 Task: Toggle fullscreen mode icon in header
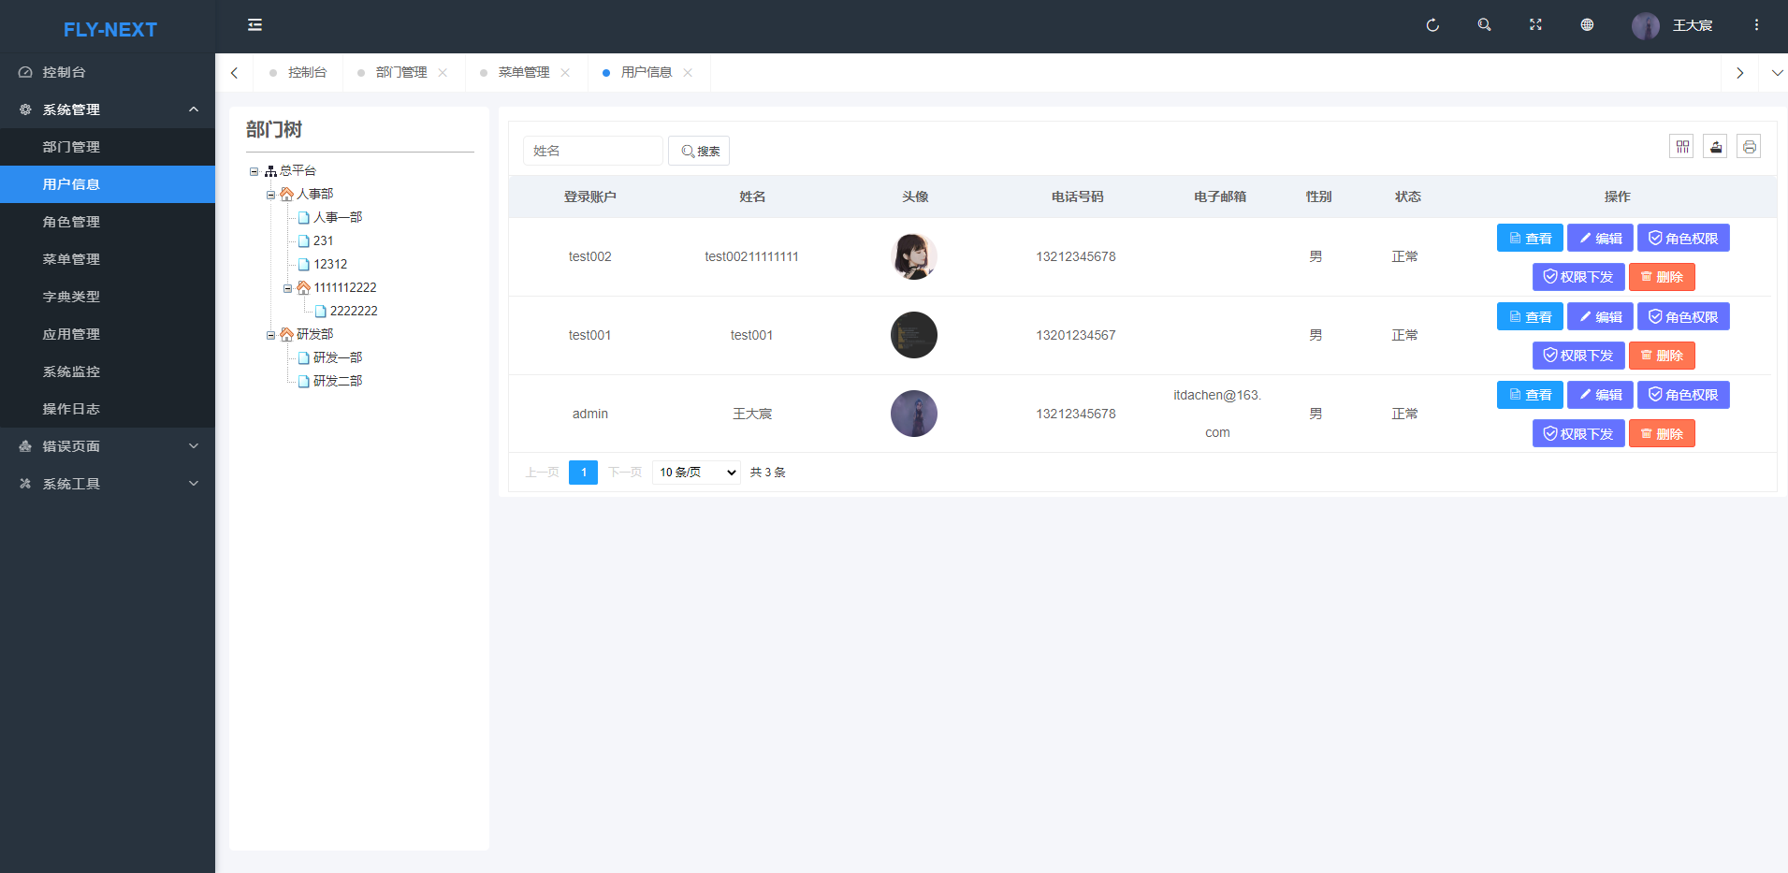tap(1535, 25)
